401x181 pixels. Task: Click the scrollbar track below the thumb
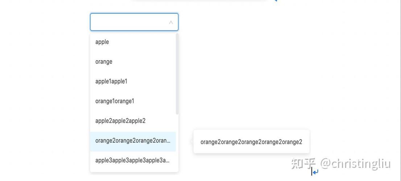tap(177, 143)
